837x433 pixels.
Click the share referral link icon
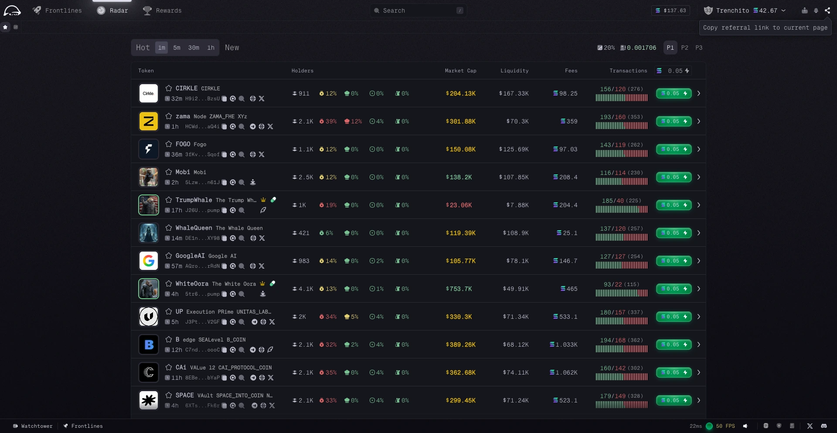click(x=827, y=10)
